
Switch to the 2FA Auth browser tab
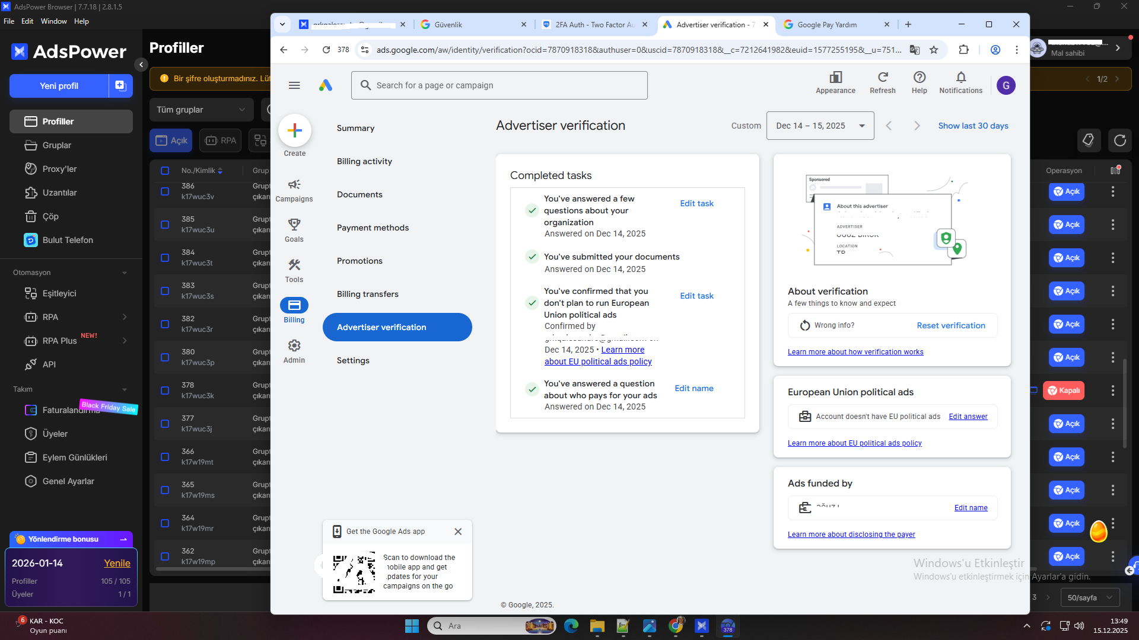pyautogui.click(x=595, y=24)
